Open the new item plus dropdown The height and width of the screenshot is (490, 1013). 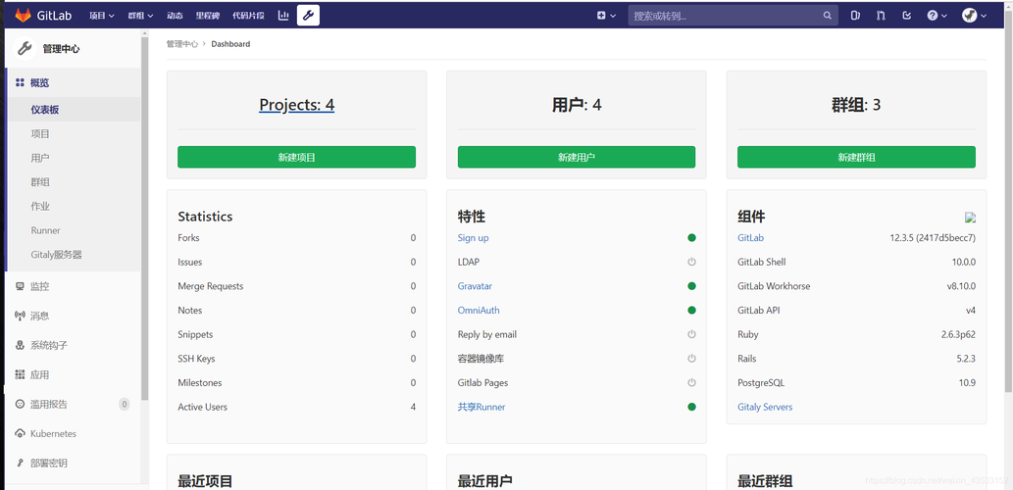(606, 16)
